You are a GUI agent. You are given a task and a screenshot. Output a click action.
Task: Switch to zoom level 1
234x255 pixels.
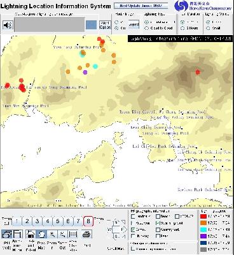[17, 221]
